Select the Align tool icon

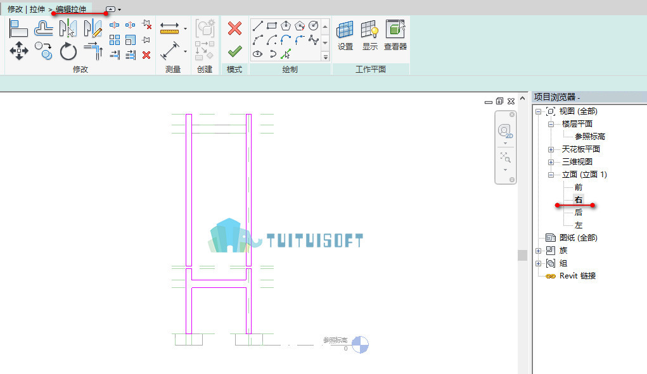pos(18,28)
